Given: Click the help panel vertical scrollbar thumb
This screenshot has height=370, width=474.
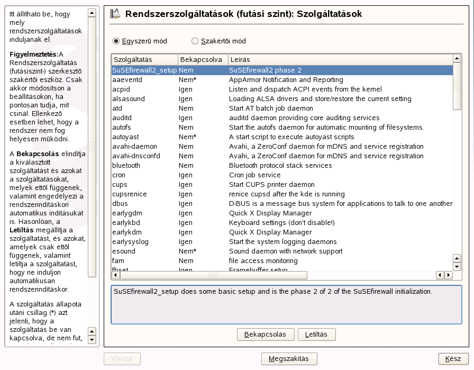Looking at the screenshot, I should click(92, 147).
